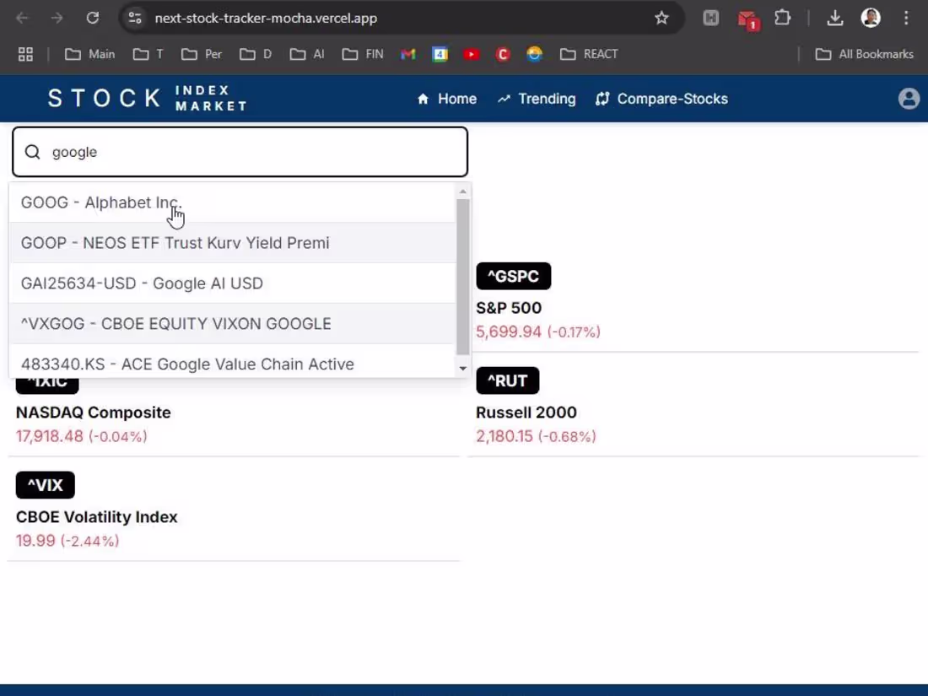Open the Google Calendar bookmark icon
Screen dimensions: 928x696
click(x=440, y=55)
